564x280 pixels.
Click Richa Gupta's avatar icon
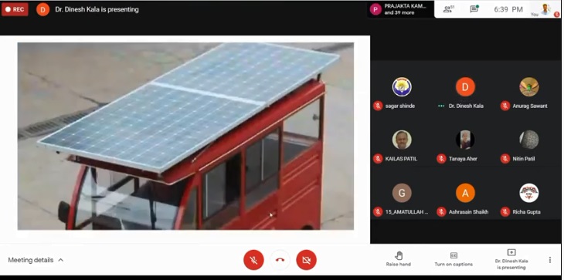[x=529, y=193]
